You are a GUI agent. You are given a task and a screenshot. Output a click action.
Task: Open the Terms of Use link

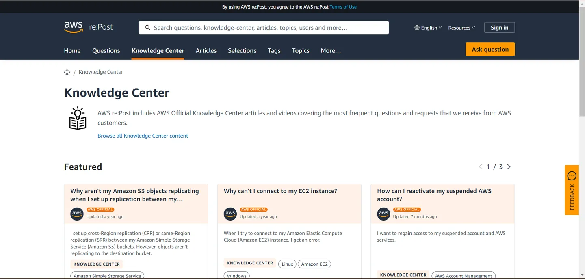(343, 7)
